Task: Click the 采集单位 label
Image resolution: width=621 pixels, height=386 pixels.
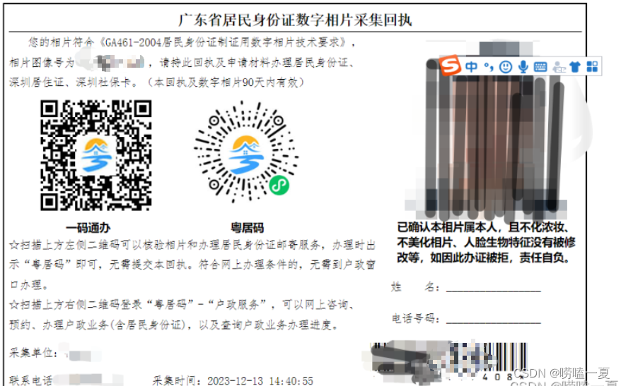Action: [33, 353]
